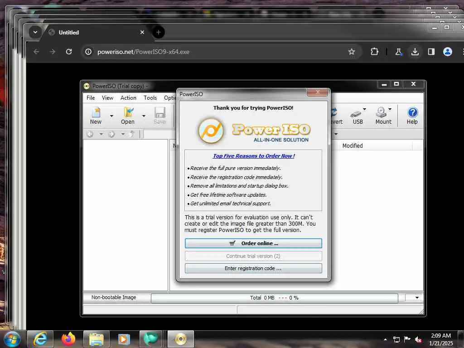
Task: Click the Chrome Labs flask icon
Action: click(x=399, y=52)
